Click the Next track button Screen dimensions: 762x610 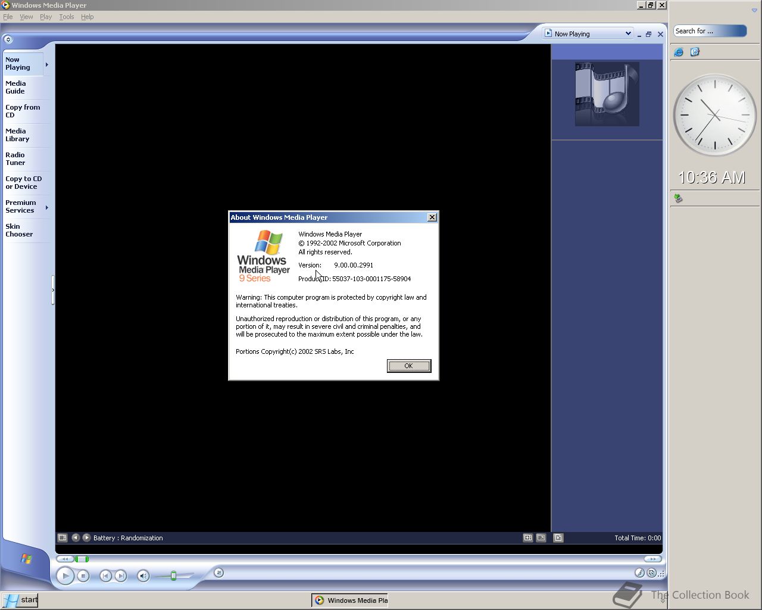121,576
